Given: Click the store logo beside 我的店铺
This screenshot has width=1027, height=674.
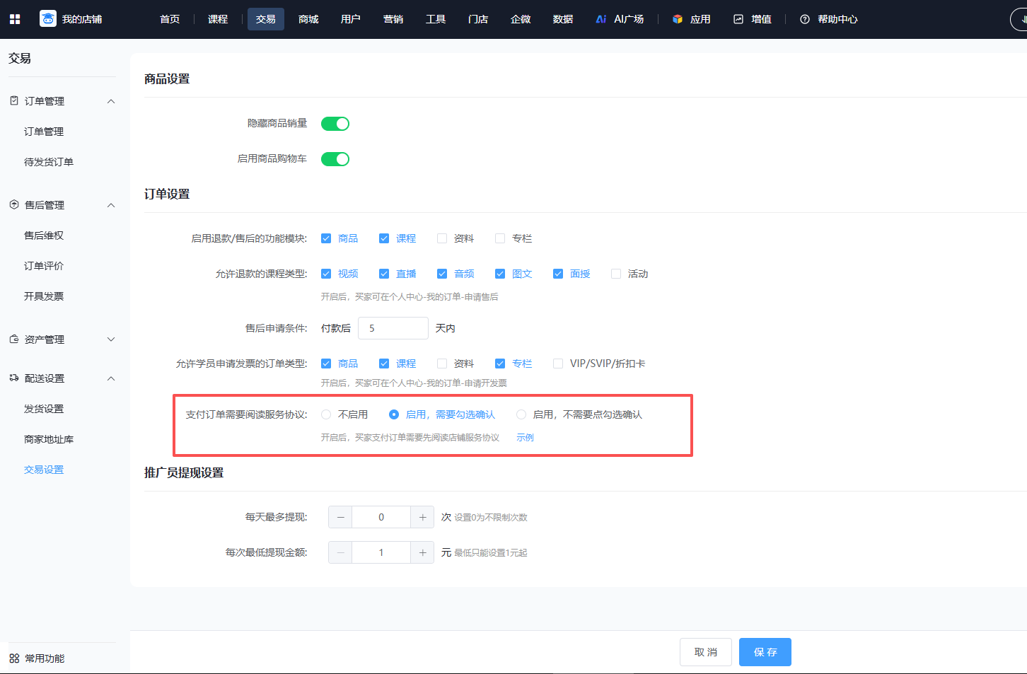Looking at the screenshot, I should 48,19.
